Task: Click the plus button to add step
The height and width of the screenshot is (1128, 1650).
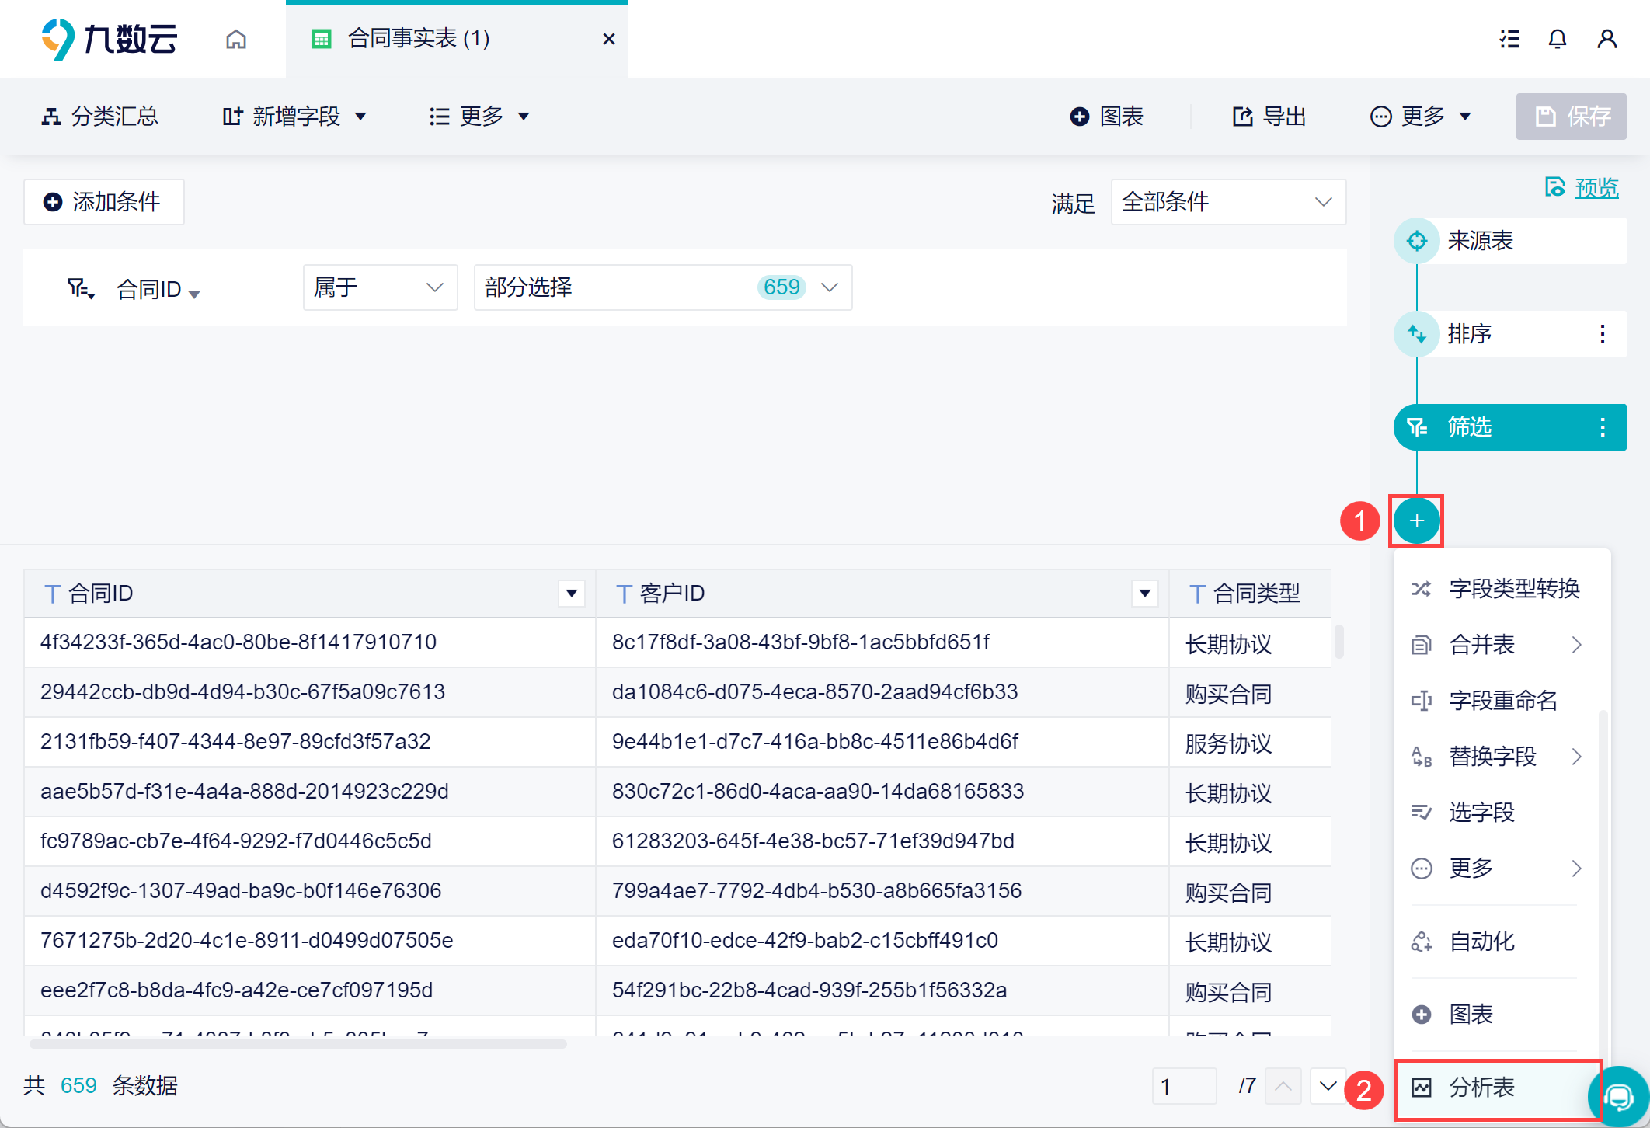Action: 1416,520
